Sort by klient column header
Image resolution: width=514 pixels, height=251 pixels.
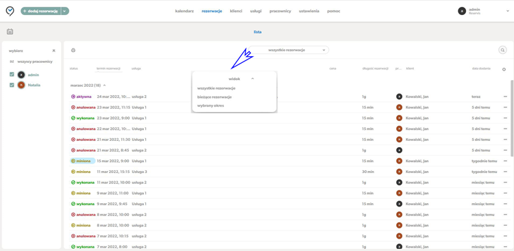(x=410, y=68)
